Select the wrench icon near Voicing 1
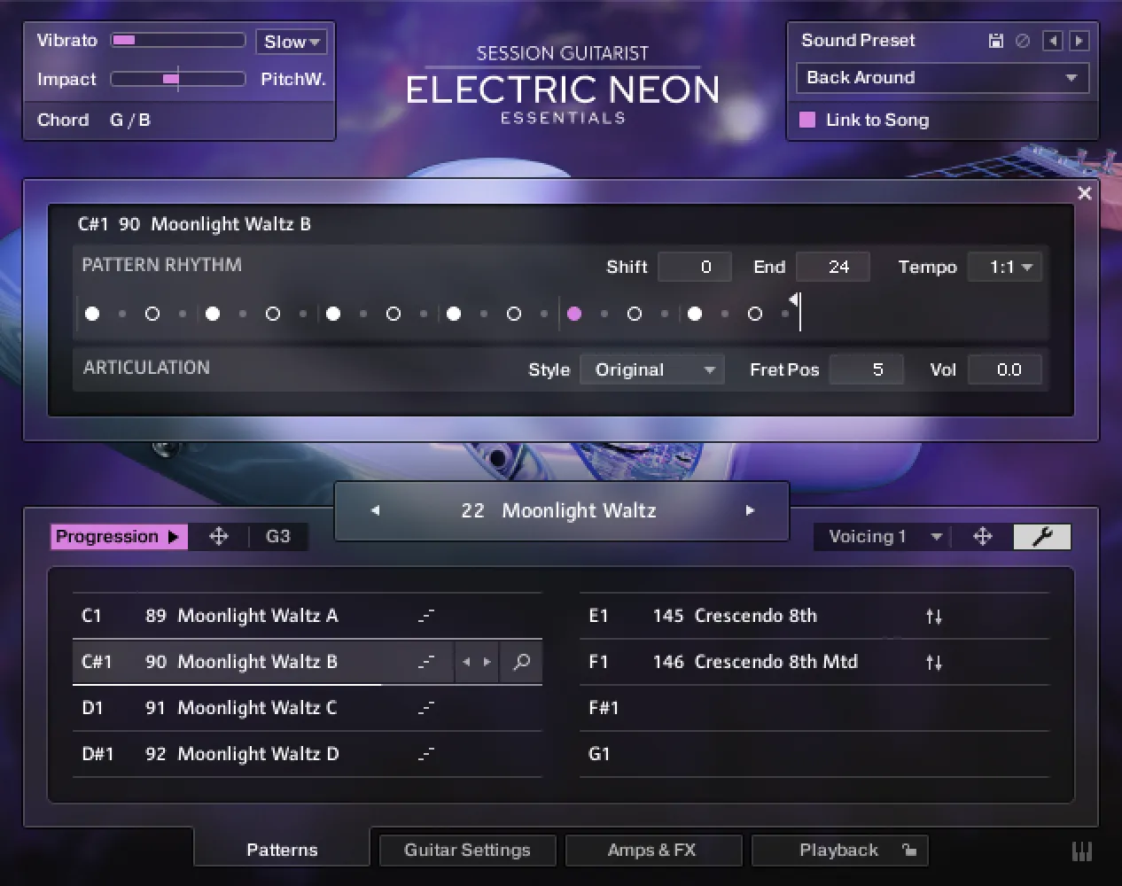1122x886 pixels. pyautogui.click(x=1041, y=536)
